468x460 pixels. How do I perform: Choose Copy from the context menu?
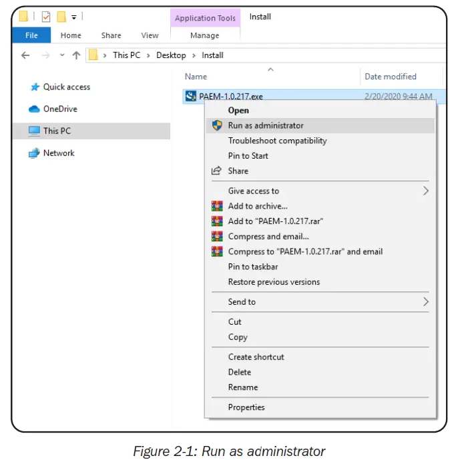pyautogui.click(x=320, y=337)
